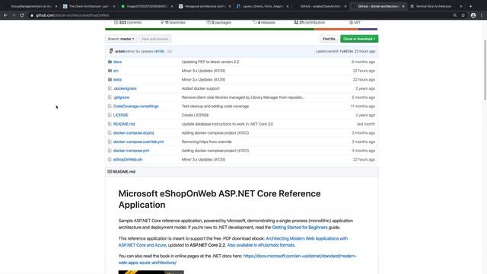Screen dimensions: 487x274
Task: Click the github.com address bar
Action: click(239, 15)
